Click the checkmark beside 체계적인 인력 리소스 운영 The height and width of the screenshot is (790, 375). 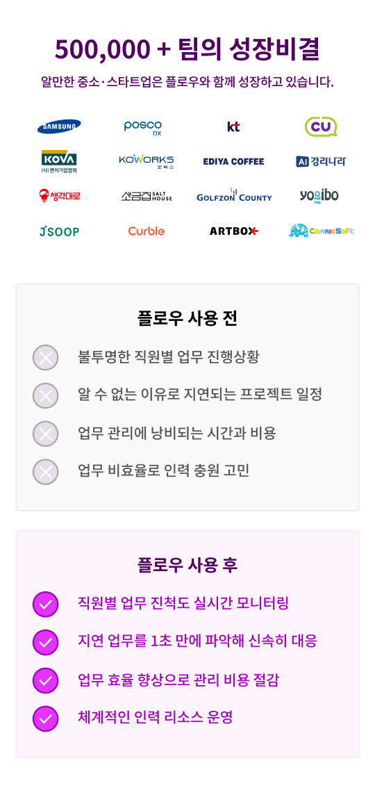point(45,718)
